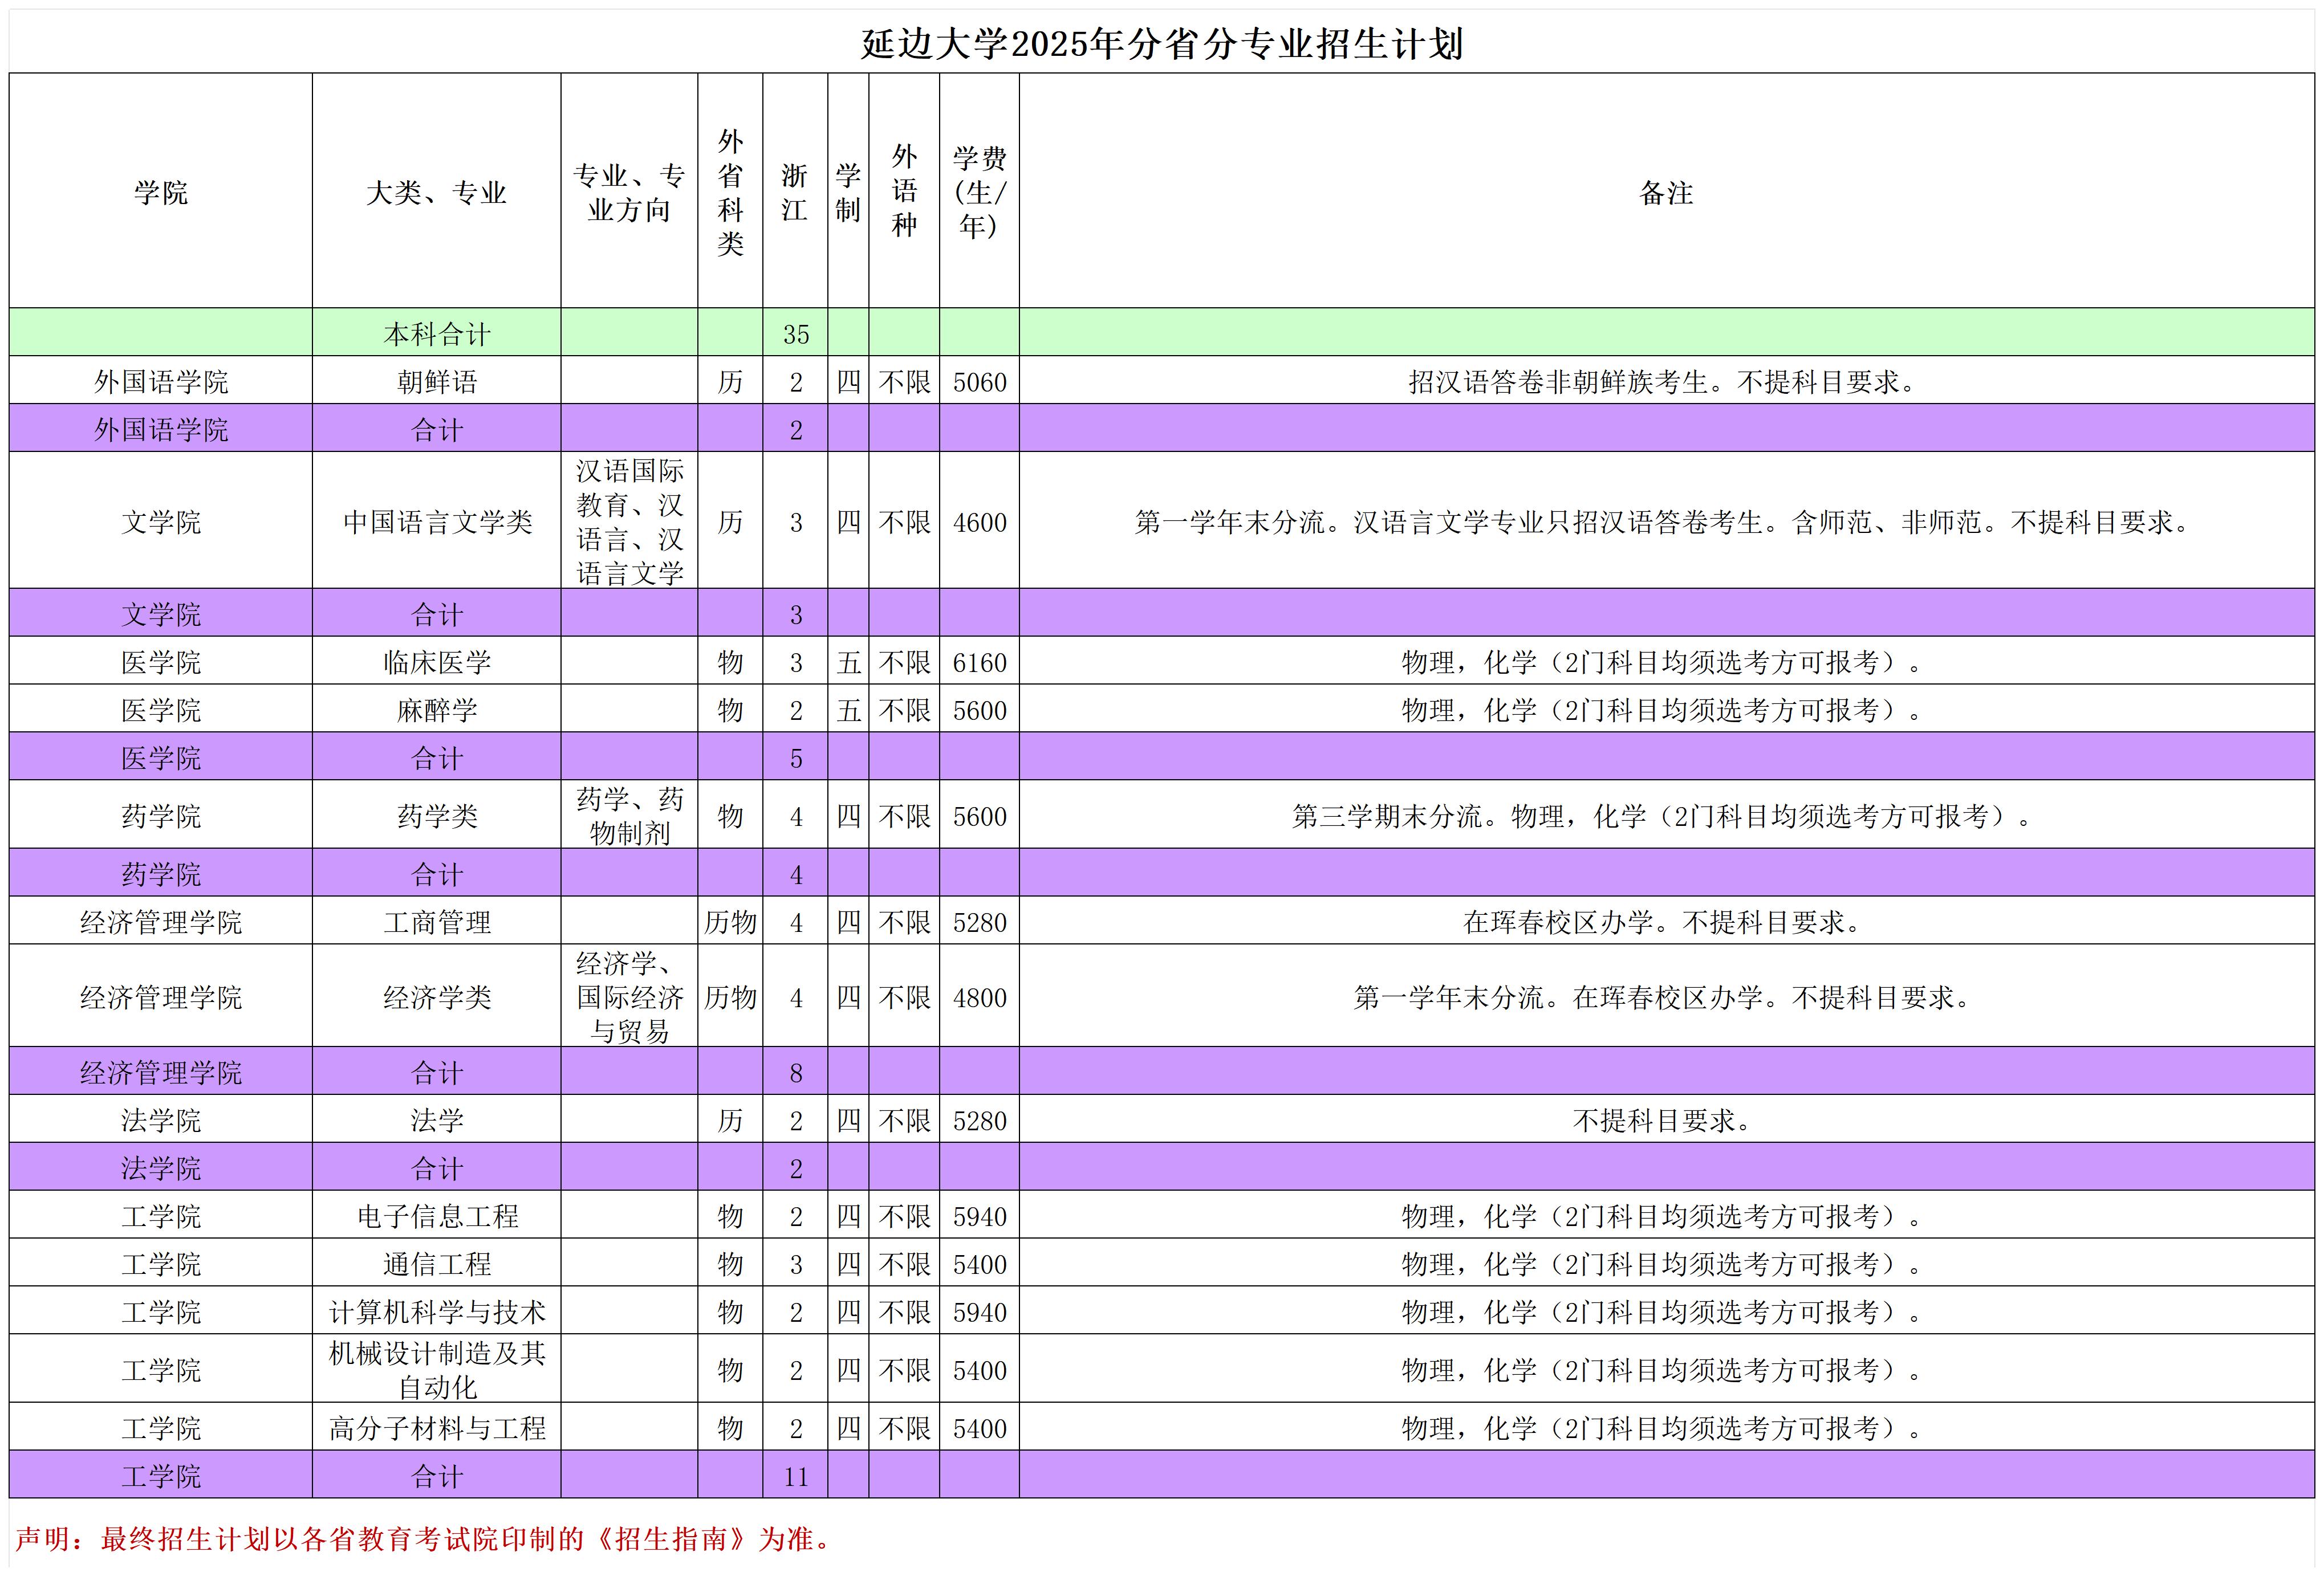Click the 药学、药物制剂 direction cell
The image size is (2324, 1576).
(x=629, y=816)
